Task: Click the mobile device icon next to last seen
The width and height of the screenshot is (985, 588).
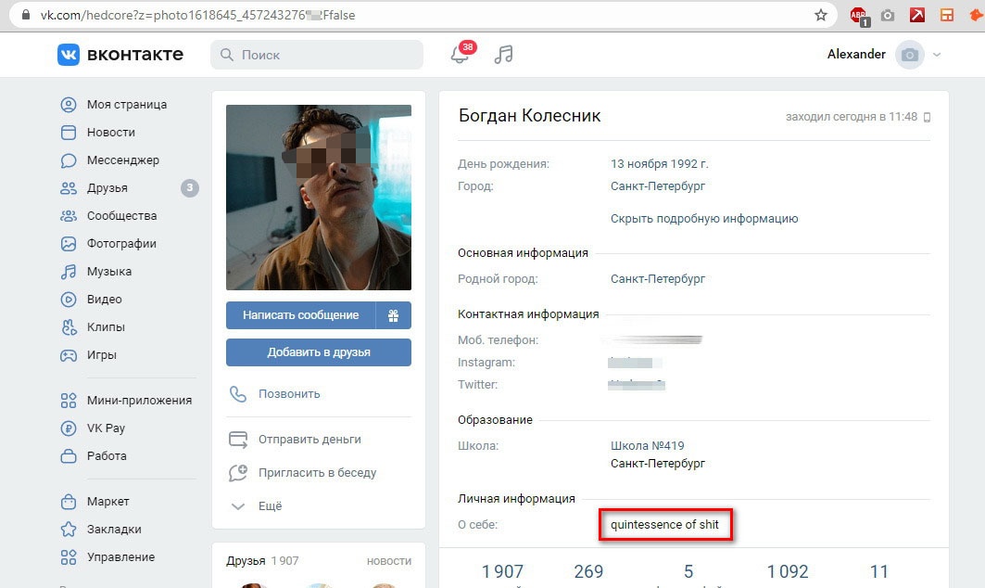Action: coord(927,117)
